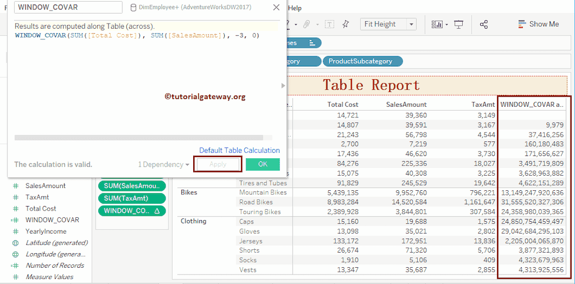Click the SalesAmount column header

(407, 104)
